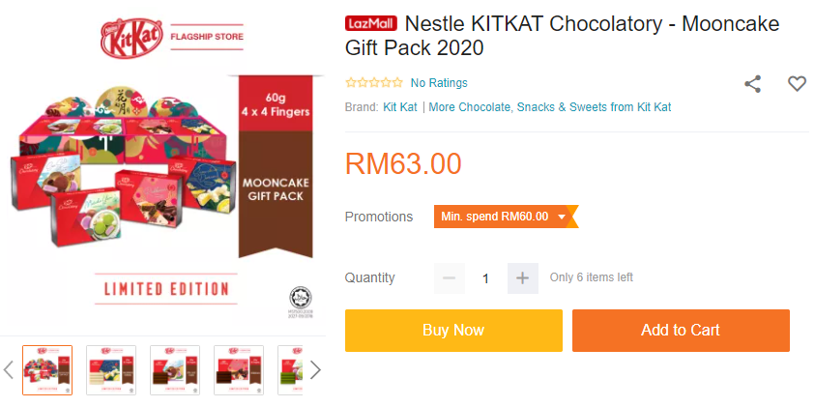The width and height of the screenshot is (815, 407).
Task: Open More Chocolate, Snacks & Sweets link
Action: 549,107
